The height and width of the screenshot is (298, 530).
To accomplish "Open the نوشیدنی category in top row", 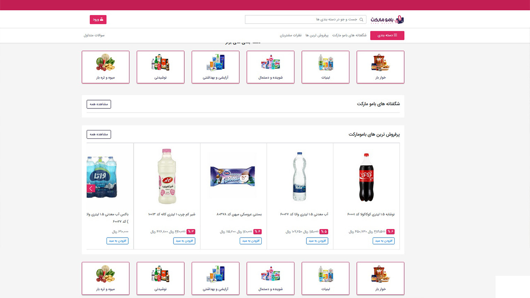I will tap(160, 67).
